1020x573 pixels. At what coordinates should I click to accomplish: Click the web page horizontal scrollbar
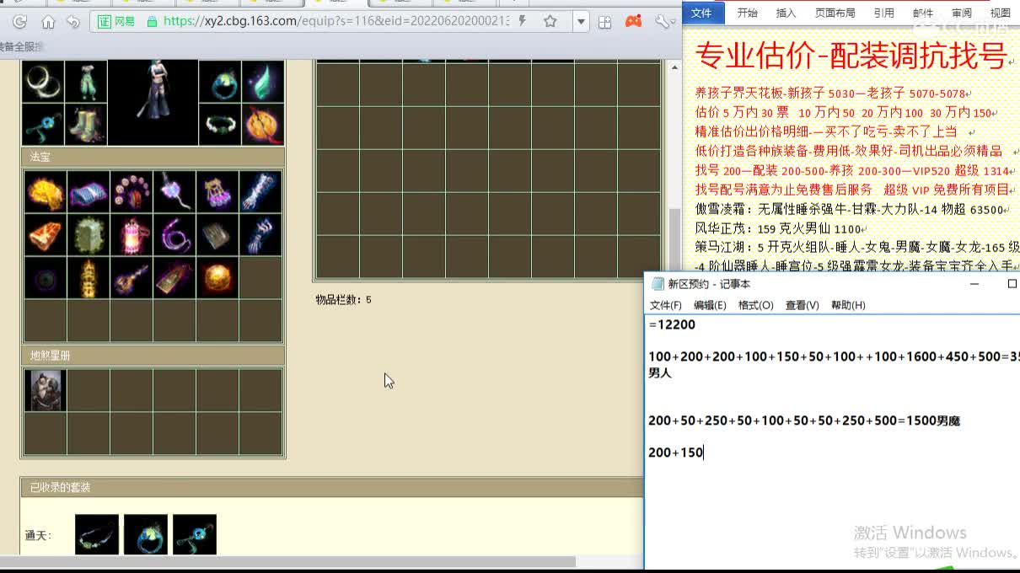tap(287, 561)
